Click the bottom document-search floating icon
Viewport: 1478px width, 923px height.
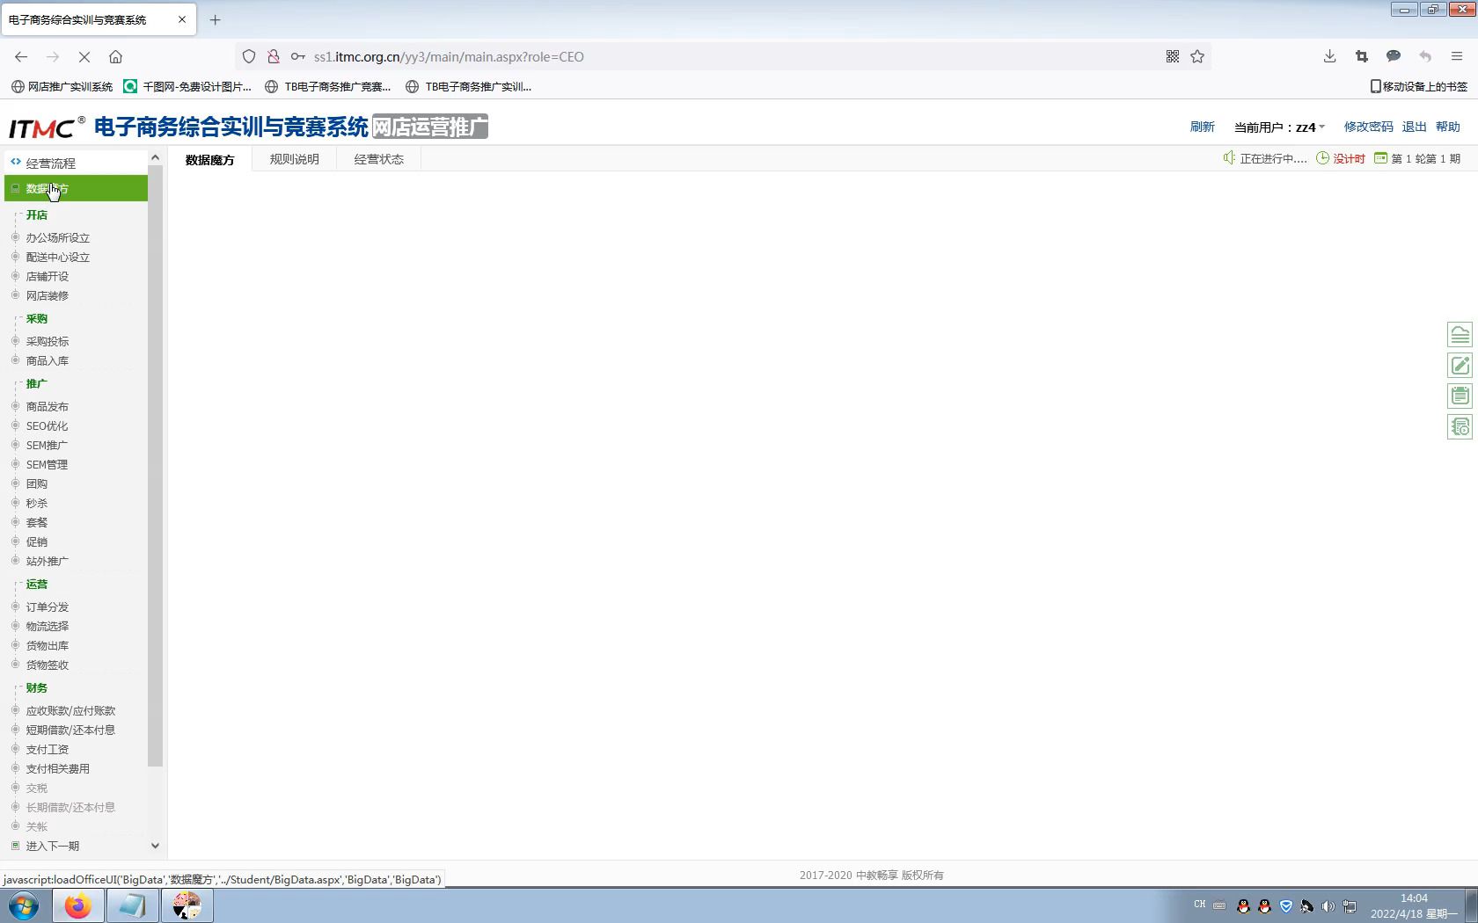coord(1460,427)
